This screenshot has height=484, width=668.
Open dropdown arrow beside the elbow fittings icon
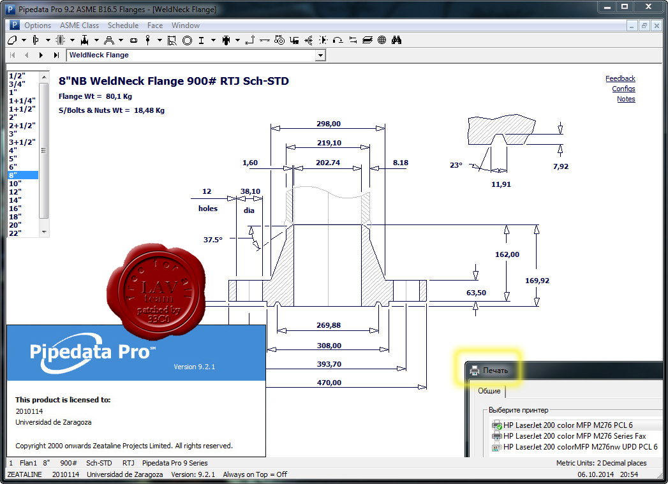point(24,40)
